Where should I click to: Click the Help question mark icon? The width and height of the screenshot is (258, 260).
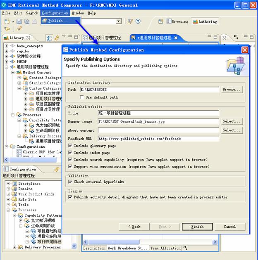(138, 21)
